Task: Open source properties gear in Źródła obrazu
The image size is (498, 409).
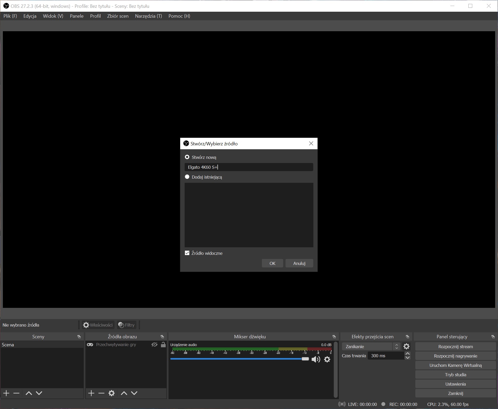Action: point(112,393)
